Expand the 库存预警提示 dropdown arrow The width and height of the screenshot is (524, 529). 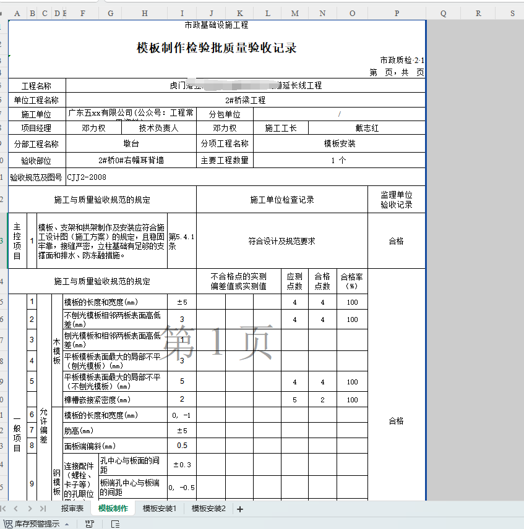(67, 524)
